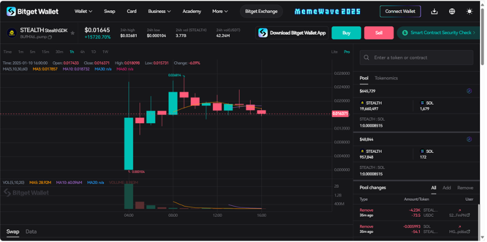487x242 pixels.
Task: Select the Time chart interval
Action: tap(8, 52)
